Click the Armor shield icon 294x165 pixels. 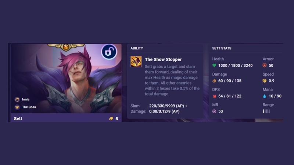click(264, 66)
